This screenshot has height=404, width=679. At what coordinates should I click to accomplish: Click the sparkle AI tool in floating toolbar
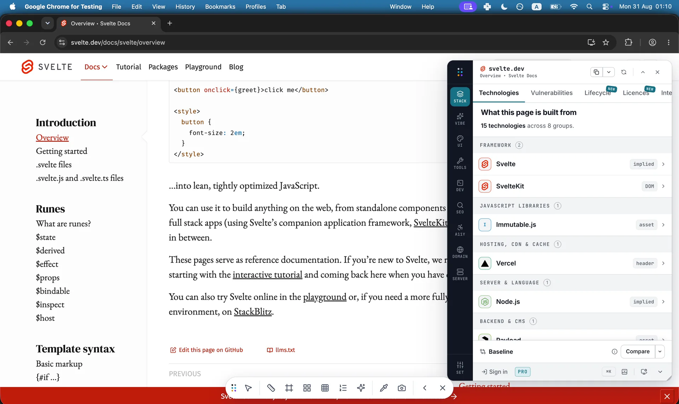(x=361, y=388)
